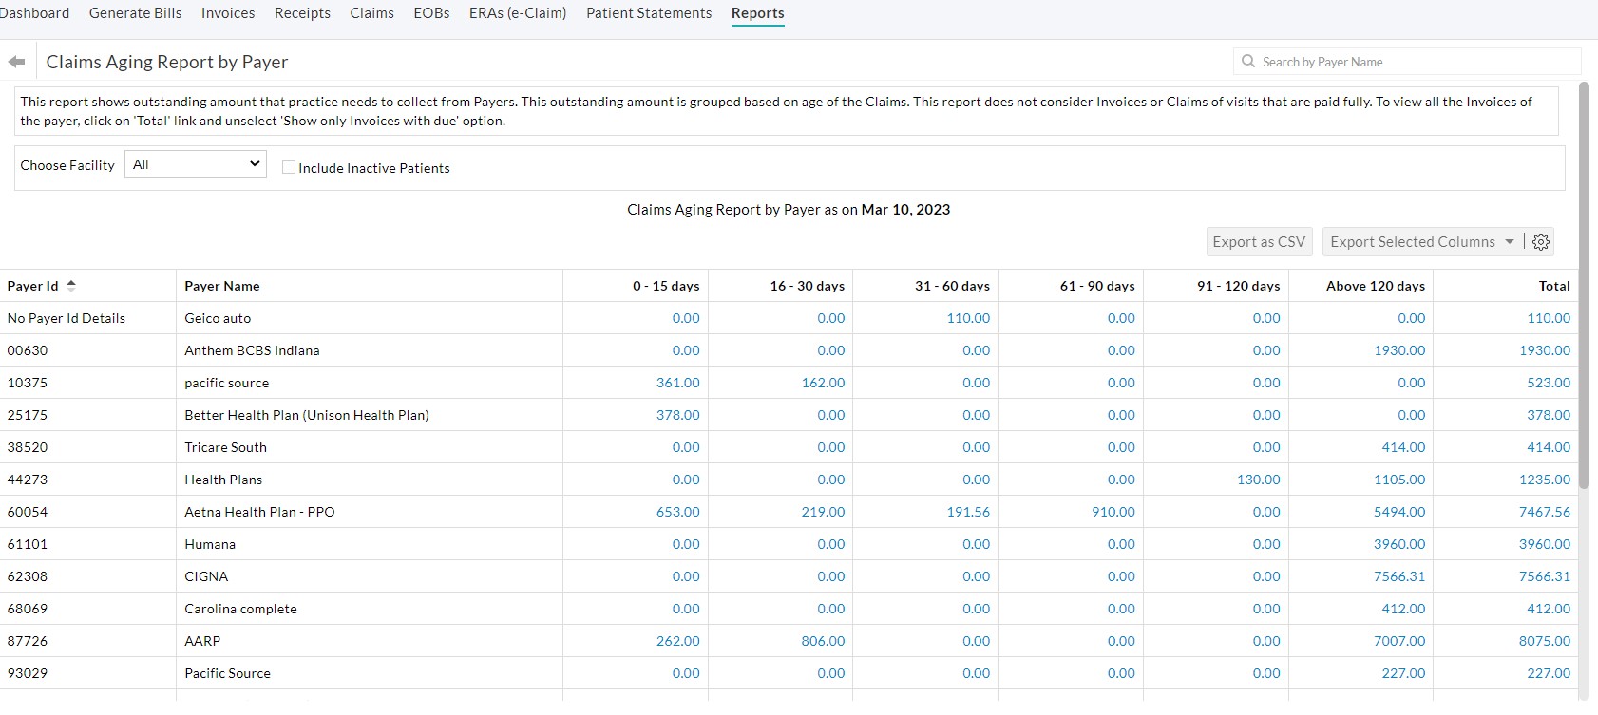Open ERAs (e-Claim) tab
Viewport: 1598px width, 715px height.
pyautogui.click(x=518, y=13)
